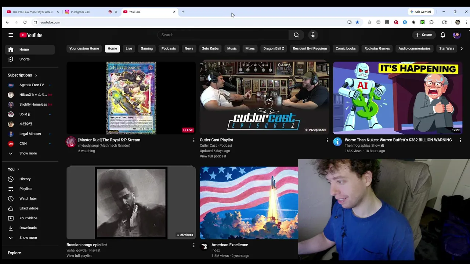Open the IT'S HAPPENING AI thumbnail
Viewport: 470px width, 264px height.
coord(398,98)
